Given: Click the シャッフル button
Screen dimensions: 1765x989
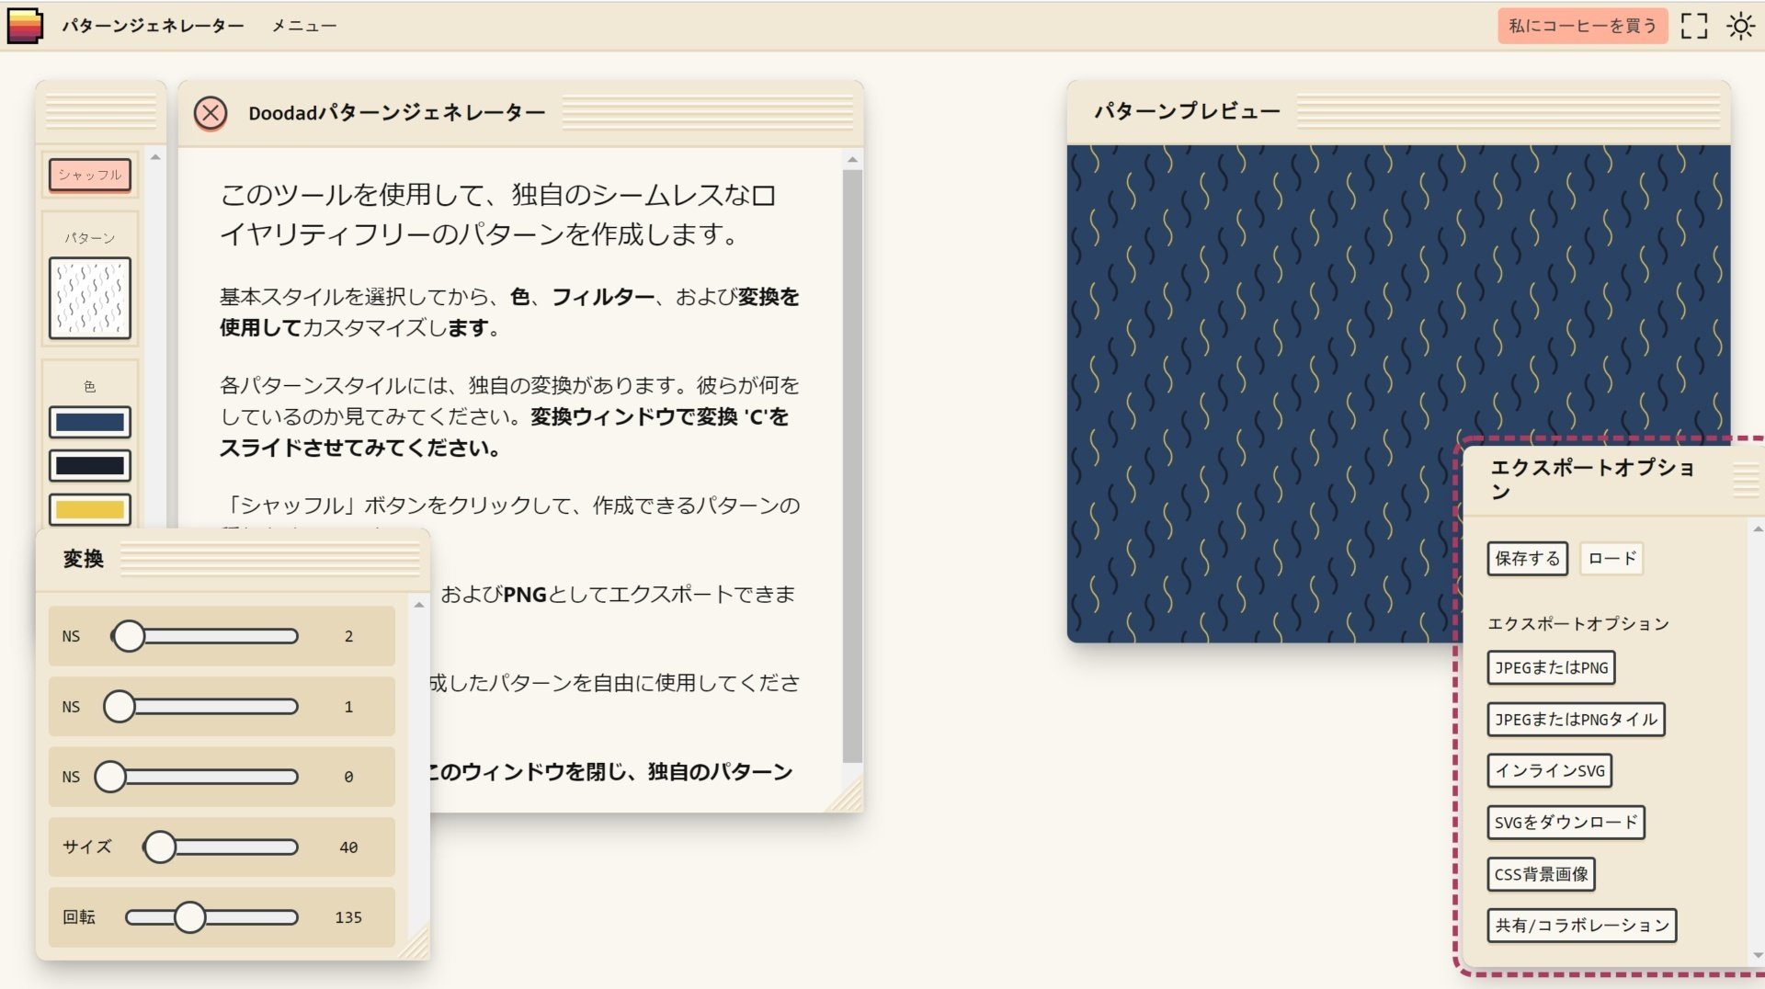Looking at the screenshot, I should [89, 174].
